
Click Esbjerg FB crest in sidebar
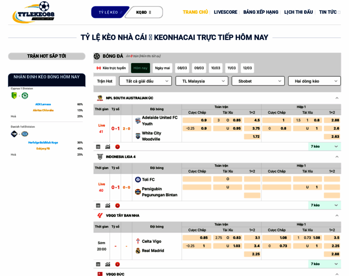(25, 134)
